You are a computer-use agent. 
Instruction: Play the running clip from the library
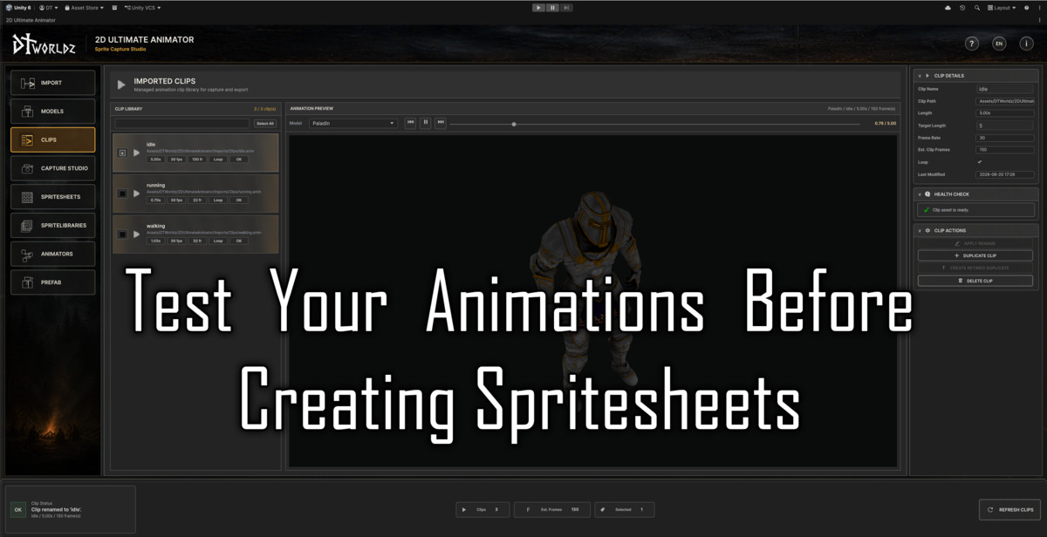(x=136, y=194)
